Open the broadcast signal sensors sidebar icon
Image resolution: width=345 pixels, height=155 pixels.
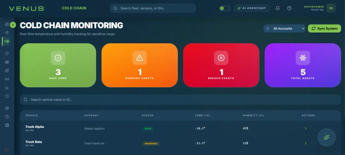7,79
